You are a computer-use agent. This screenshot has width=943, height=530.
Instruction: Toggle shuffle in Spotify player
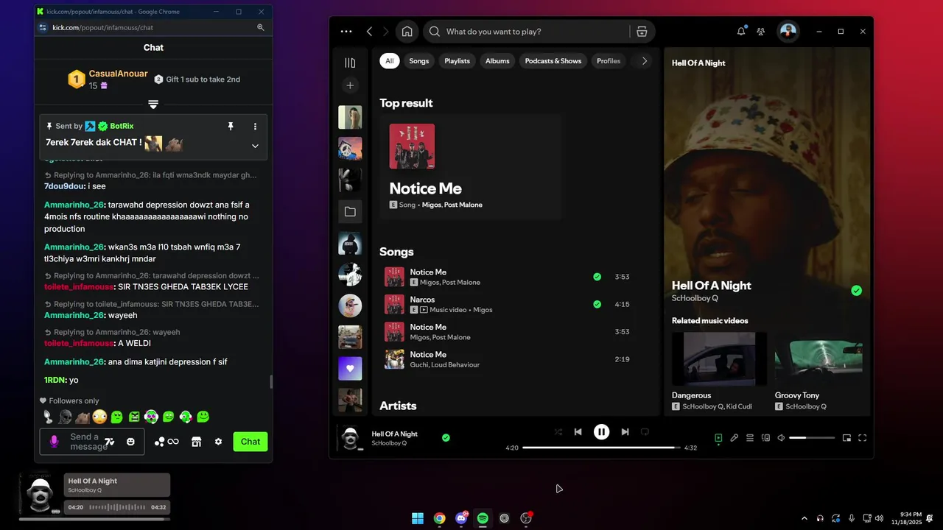click(x=558, y=432)
